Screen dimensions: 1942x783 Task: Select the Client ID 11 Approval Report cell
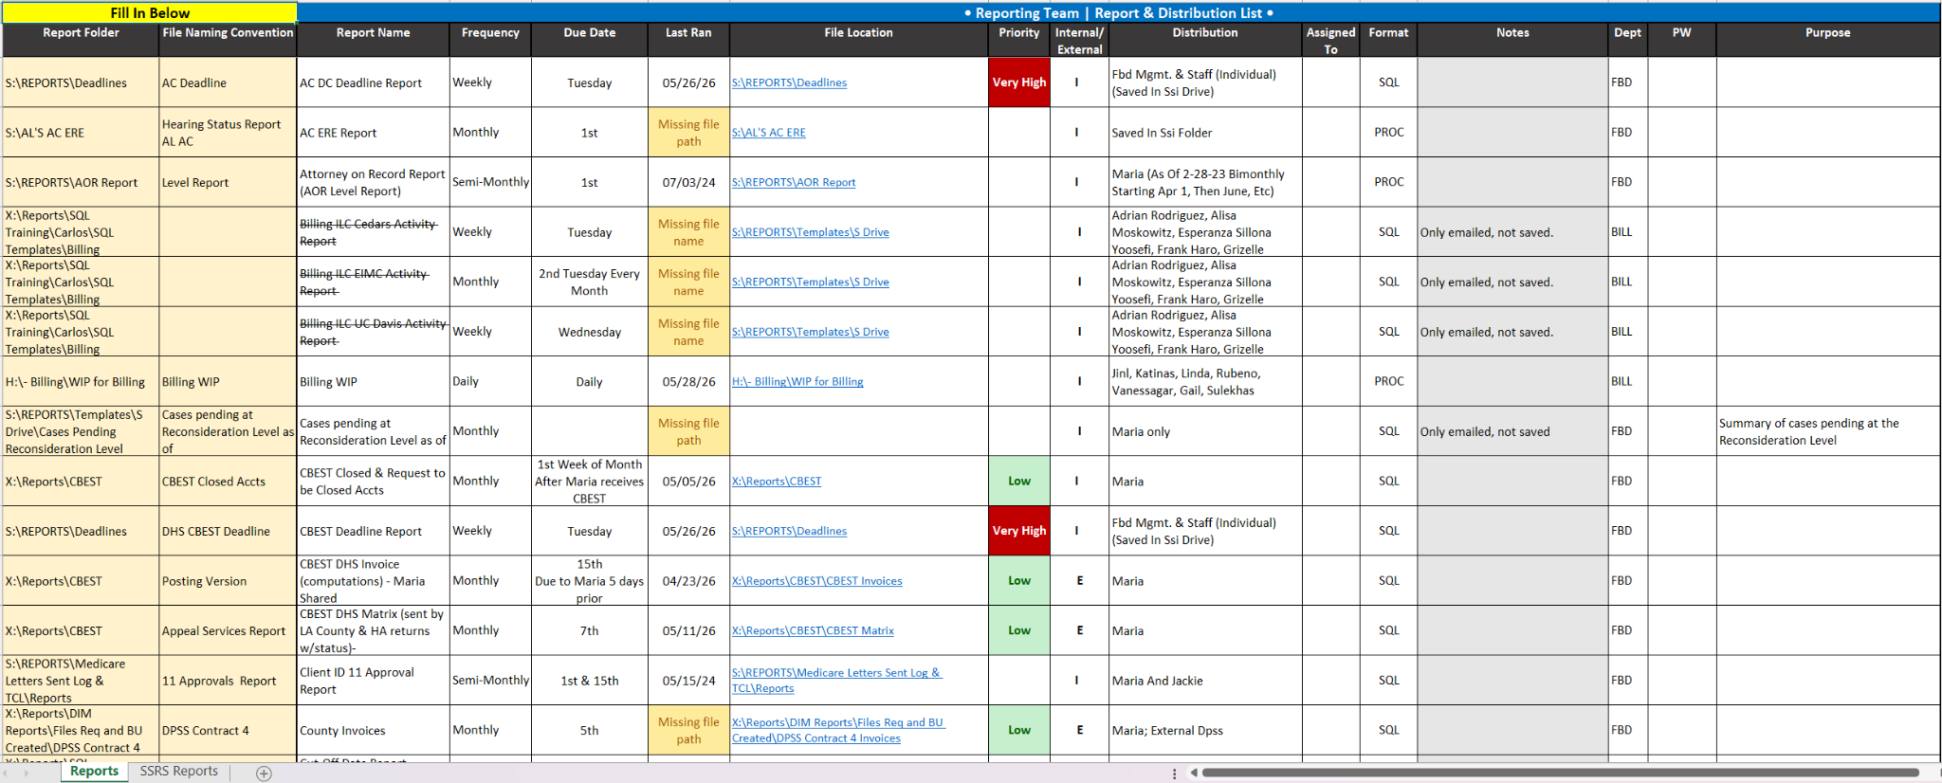374,681
